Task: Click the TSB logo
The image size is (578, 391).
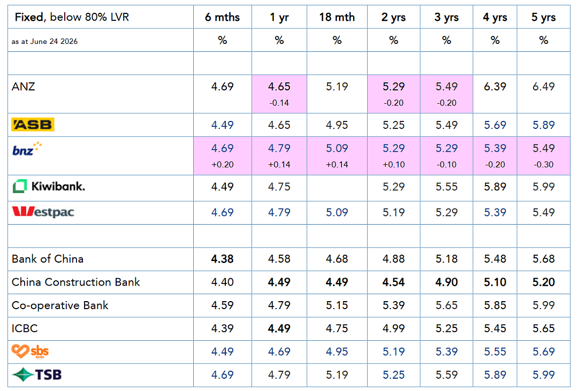Action: (37, 375)
